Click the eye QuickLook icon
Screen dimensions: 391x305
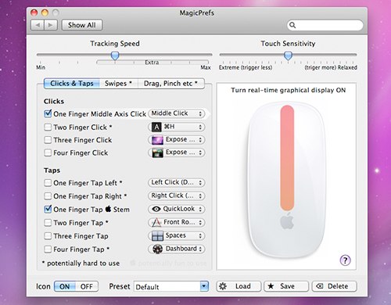[x=156, y=209]
